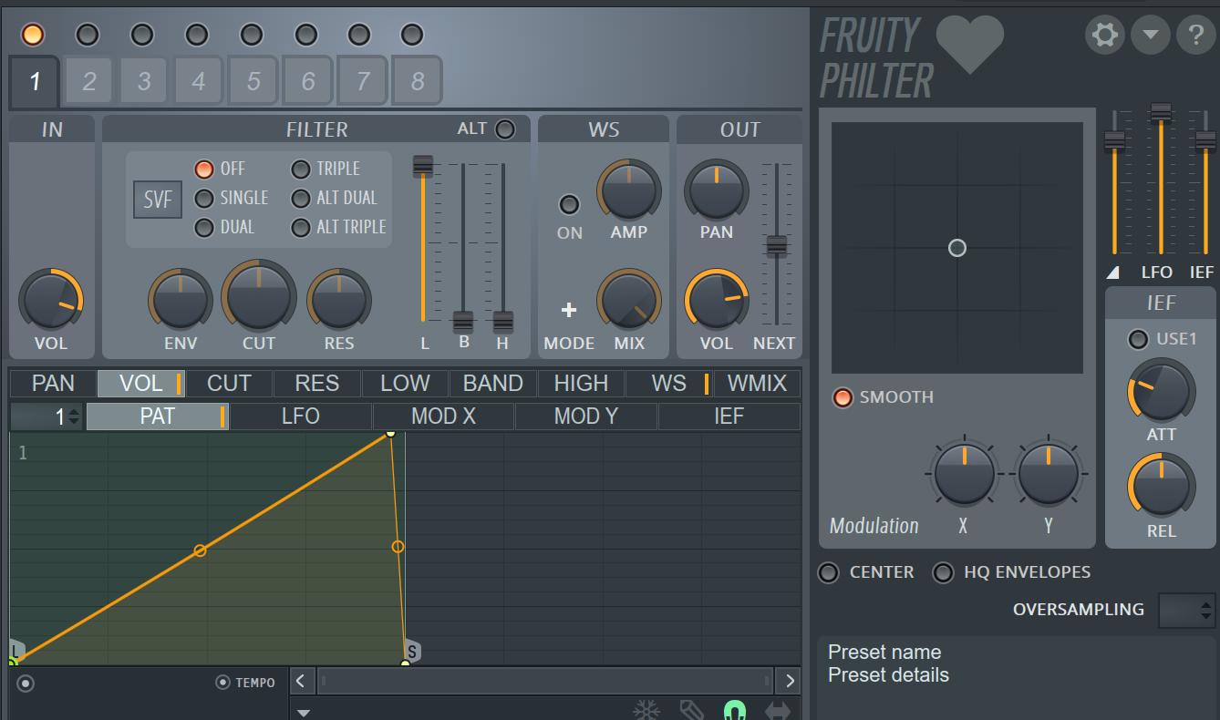The height and width of the screenshot is (720, 1220).
Task: Toggle the slide double-arrow icon
Action: (x=778, y=710)
